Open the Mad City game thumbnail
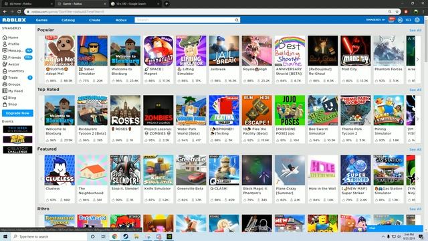Viewport: 428px width, 241px height. tap(356, 51)
